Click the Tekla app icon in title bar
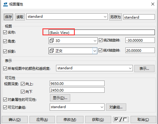This screenshot has width=158, height=124. 5,4
